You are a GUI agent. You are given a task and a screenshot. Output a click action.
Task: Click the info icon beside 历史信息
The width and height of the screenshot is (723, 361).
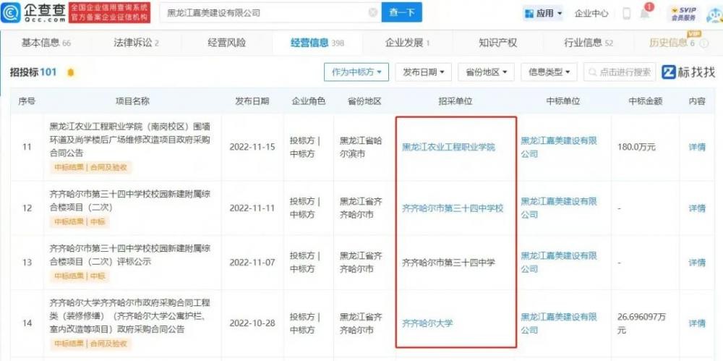(702, 43)
